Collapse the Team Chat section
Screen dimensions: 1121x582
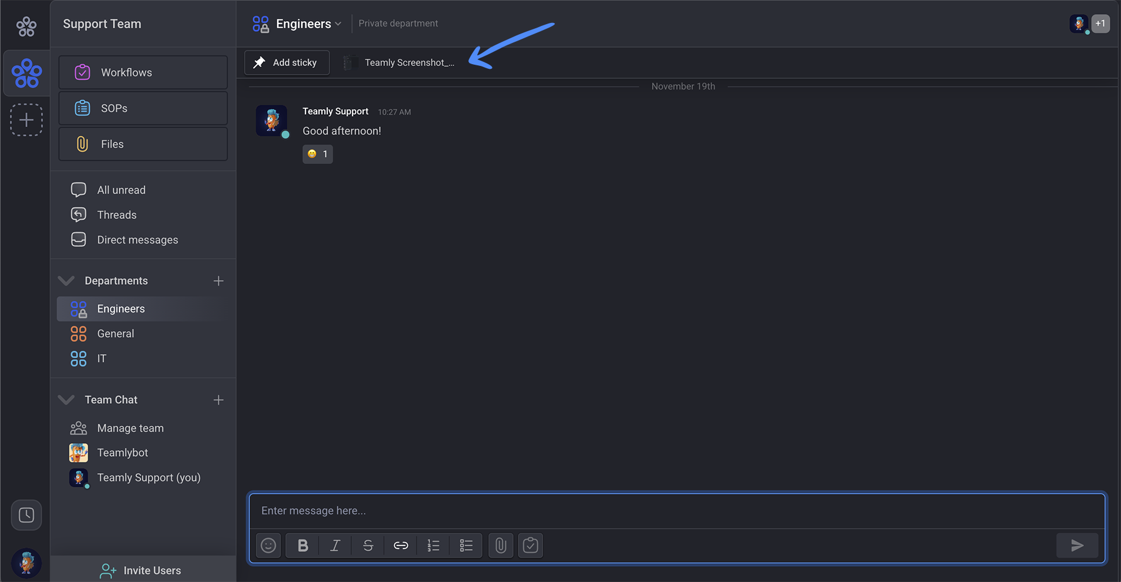point(66,400)
